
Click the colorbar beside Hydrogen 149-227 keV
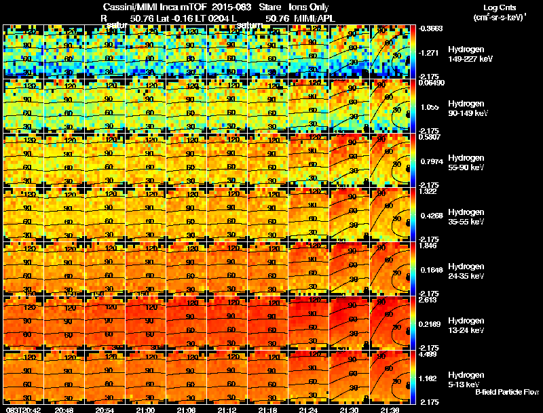(x=413, y=52)
